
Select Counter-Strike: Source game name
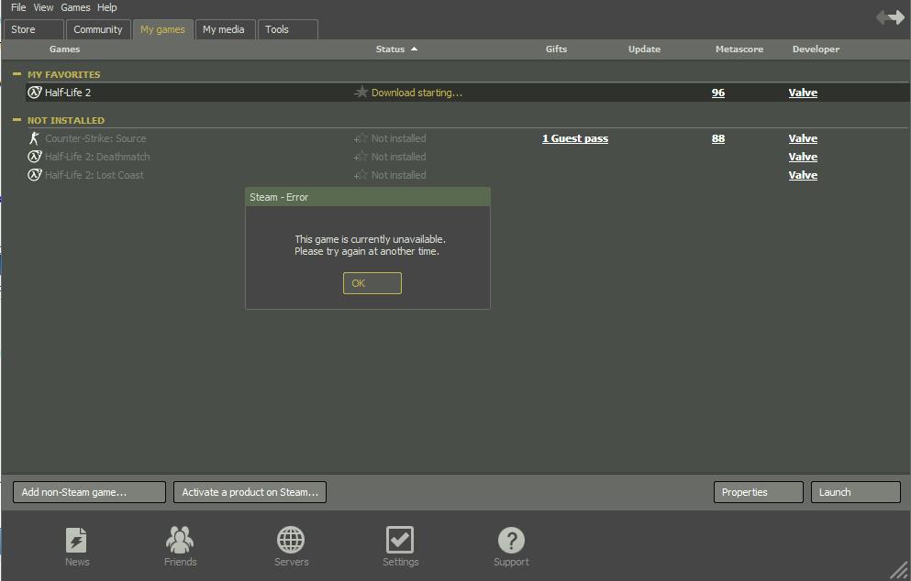(x=95, y=138)
